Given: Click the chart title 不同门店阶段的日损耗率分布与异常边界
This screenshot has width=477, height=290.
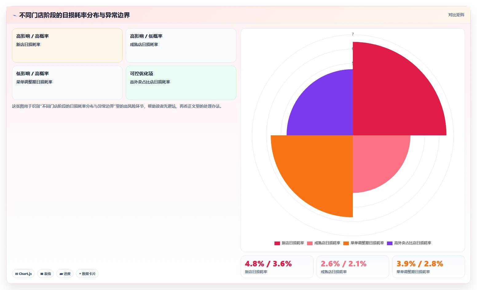Looking at the screenshot, I should click(x=74, y=15).
